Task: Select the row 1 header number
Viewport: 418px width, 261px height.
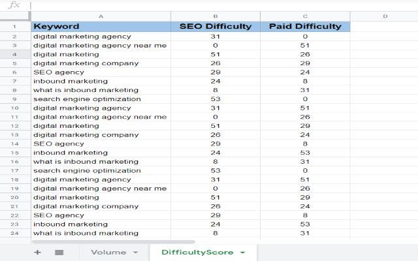Action: [x=14, y=27]
